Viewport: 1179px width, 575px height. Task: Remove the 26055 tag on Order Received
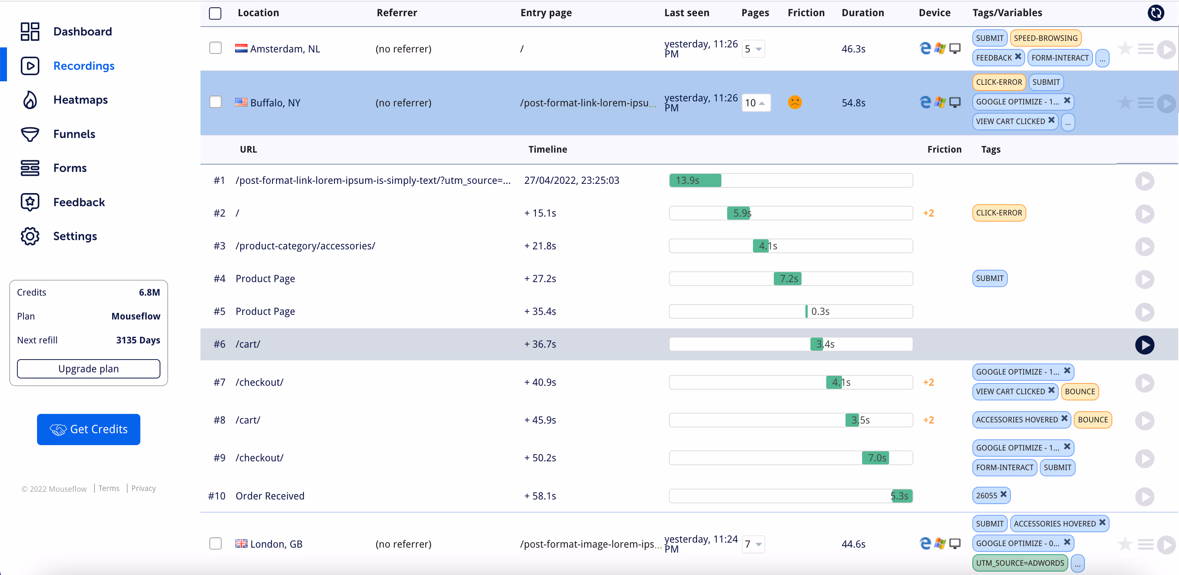[x=1004, y=494]
